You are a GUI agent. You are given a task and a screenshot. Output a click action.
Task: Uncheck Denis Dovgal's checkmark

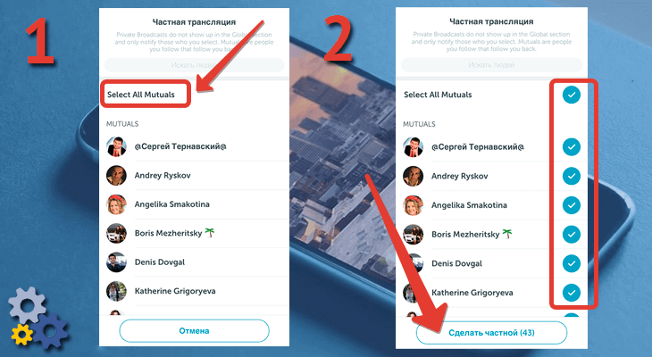pyautogui.click(x=572, y=263)
